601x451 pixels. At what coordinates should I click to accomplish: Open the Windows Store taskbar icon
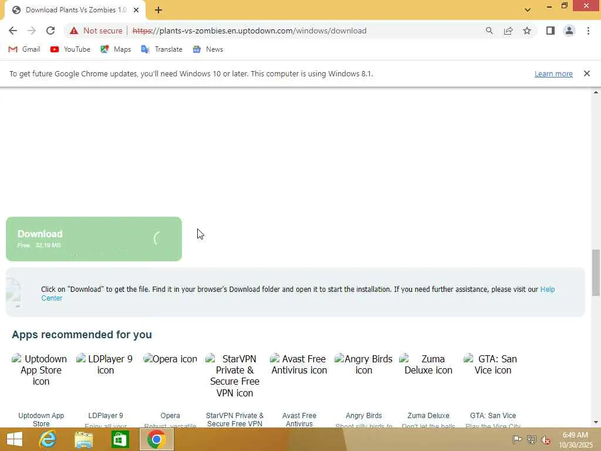(x=120, y=439)
